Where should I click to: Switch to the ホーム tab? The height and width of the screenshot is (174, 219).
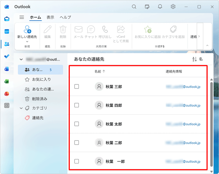click(35, 17)
